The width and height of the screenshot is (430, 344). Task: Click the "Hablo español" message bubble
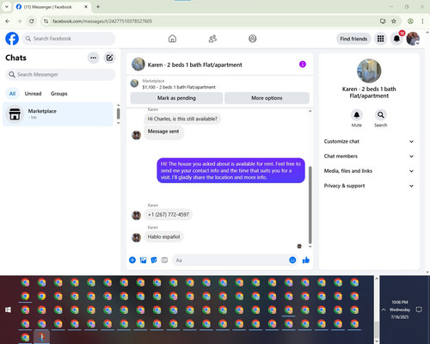coord(163,236)
